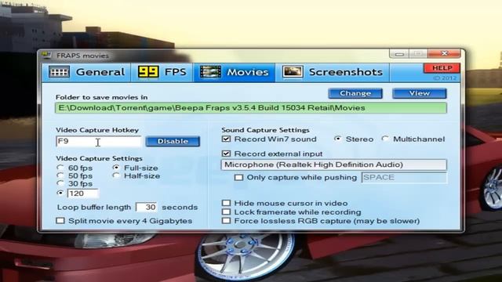The width and height of the screenshot is (502, 282).
Task: Click the loop buffer length field
Action: (x=147, y=207)
